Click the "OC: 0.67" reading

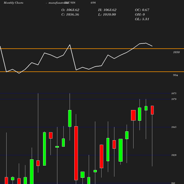tap(142, 10)
